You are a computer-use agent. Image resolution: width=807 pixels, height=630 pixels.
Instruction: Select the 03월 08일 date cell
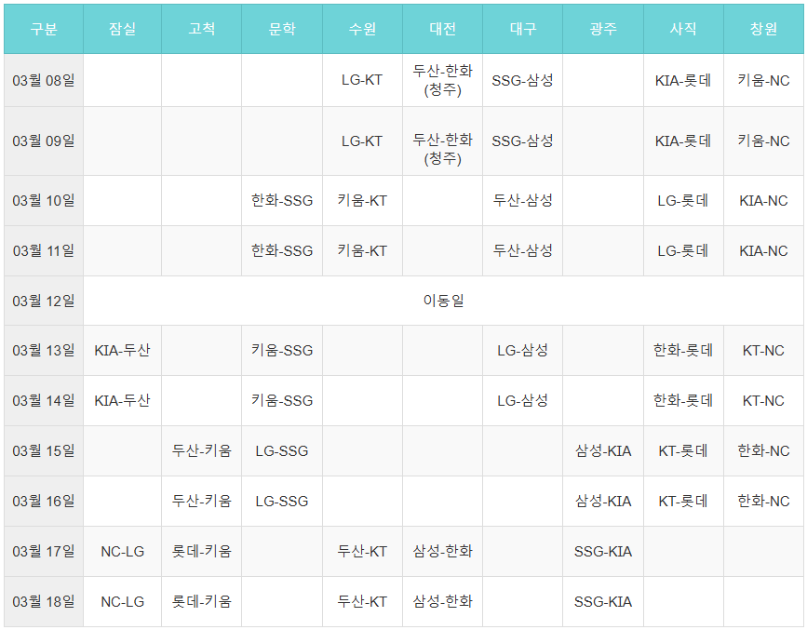(x=44, y=80)
